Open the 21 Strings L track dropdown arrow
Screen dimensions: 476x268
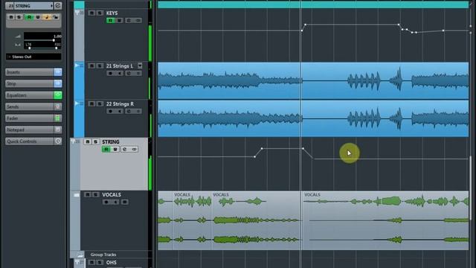pos(140,66)
